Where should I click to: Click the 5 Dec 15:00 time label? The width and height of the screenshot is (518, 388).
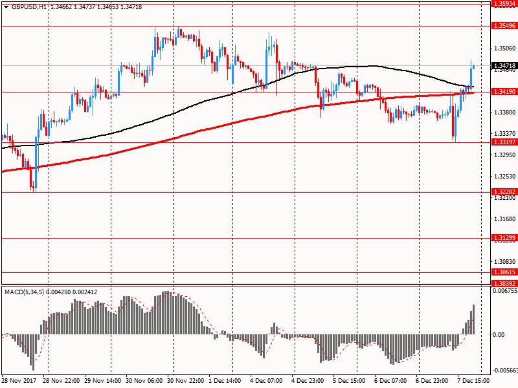(x=349, y=381)
